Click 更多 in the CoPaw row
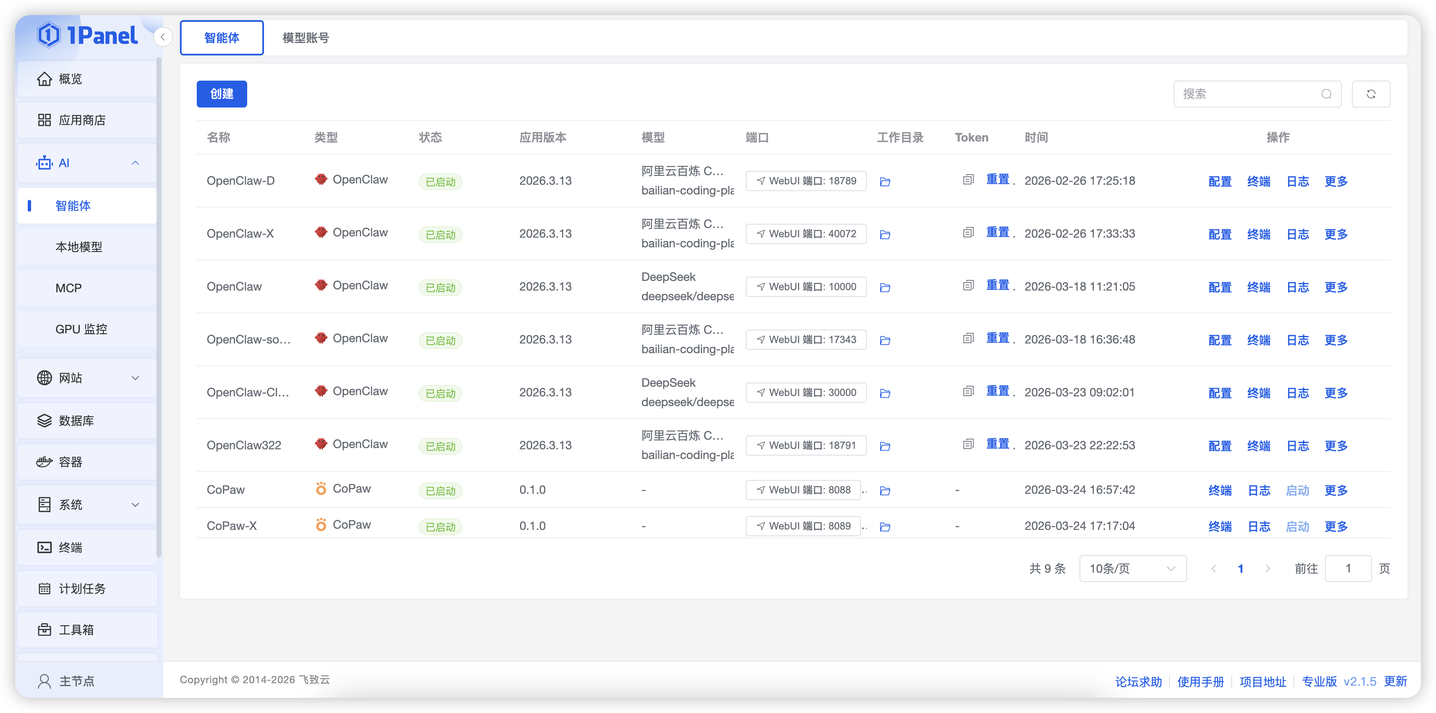The height and width of the screenshot is (713, 1436). point(1336,491)
